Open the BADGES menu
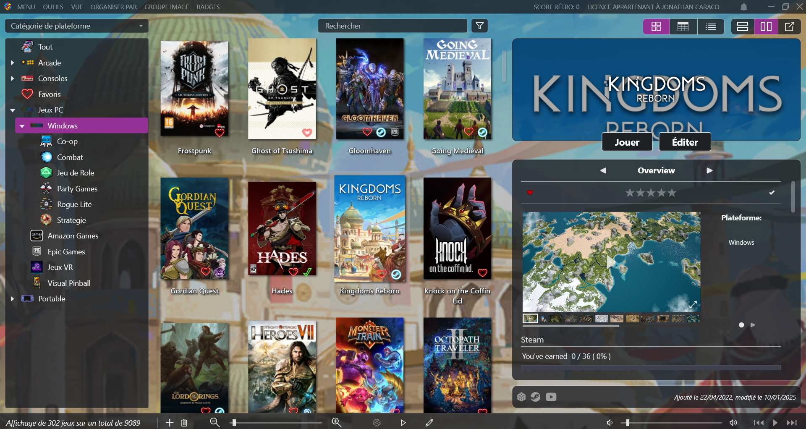This screenshot has width=806, height=429. [208, 7]
